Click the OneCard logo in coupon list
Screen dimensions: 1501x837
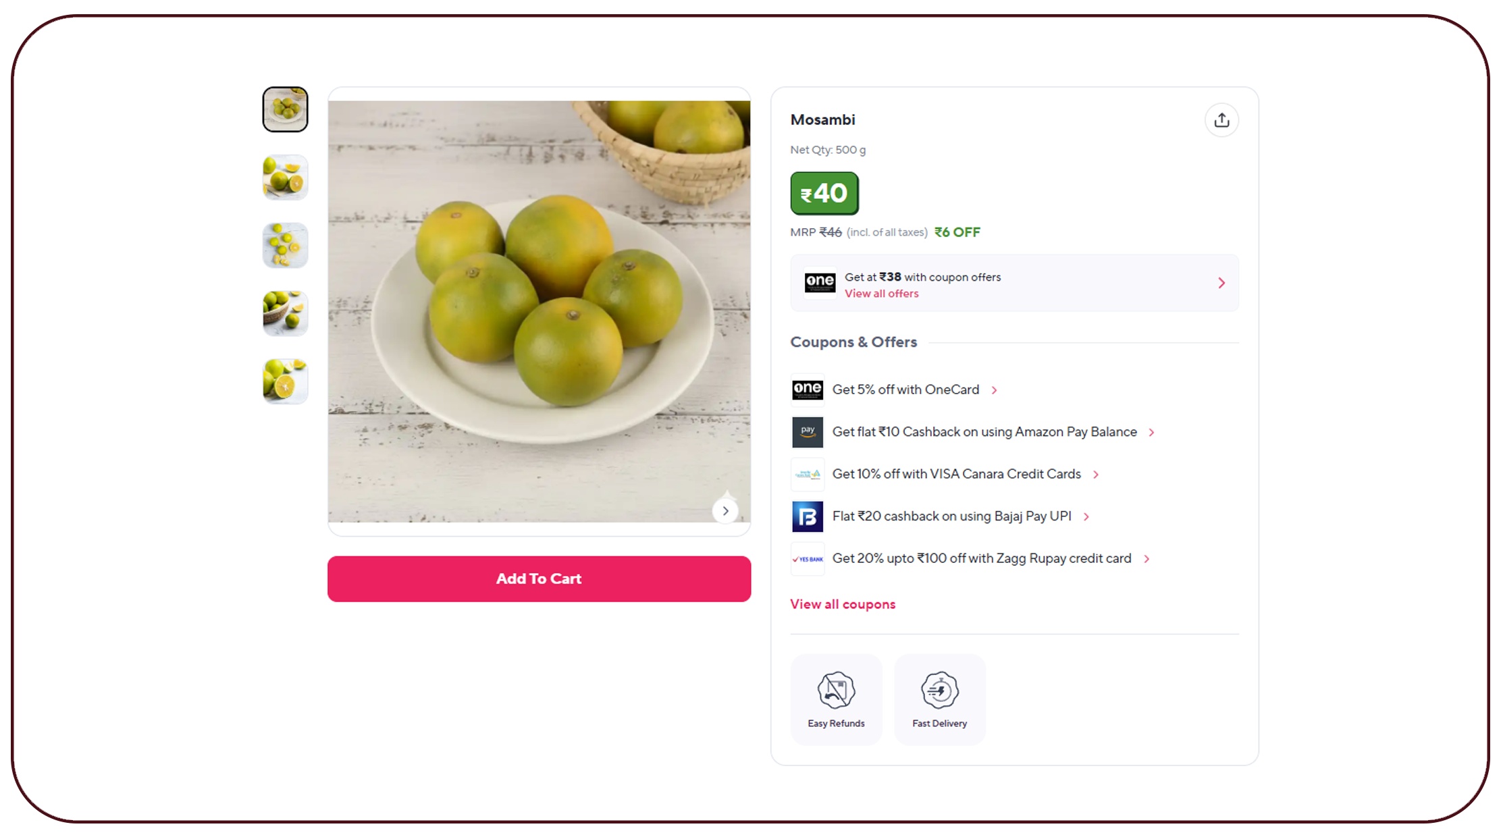pyautogui.click(x=807, y=389)
